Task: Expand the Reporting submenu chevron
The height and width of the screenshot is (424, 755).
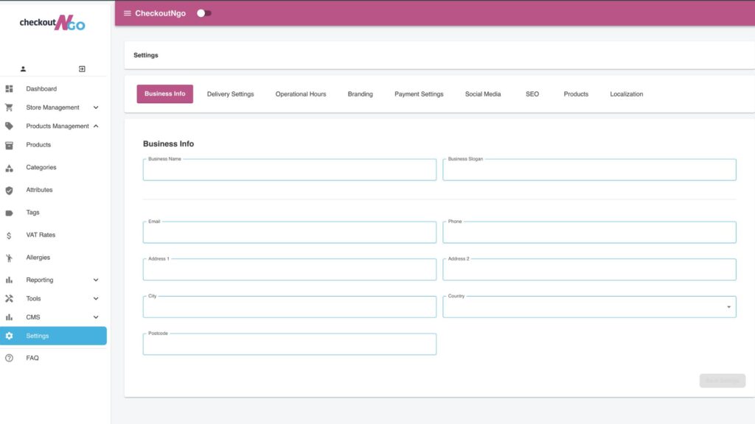Action: tap(96, 280)
